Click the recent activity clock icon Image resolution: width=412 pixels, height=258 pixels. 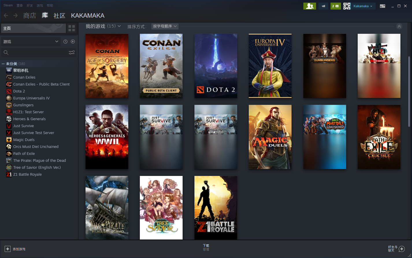pos(66,42)
